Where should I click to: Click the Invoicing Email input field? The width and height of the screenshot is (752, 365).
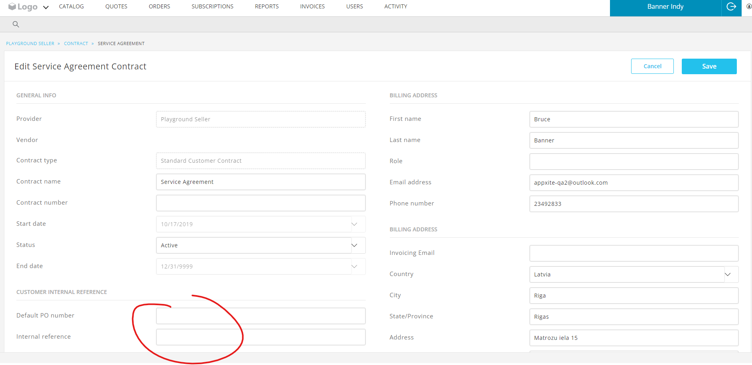click(634, 253)
